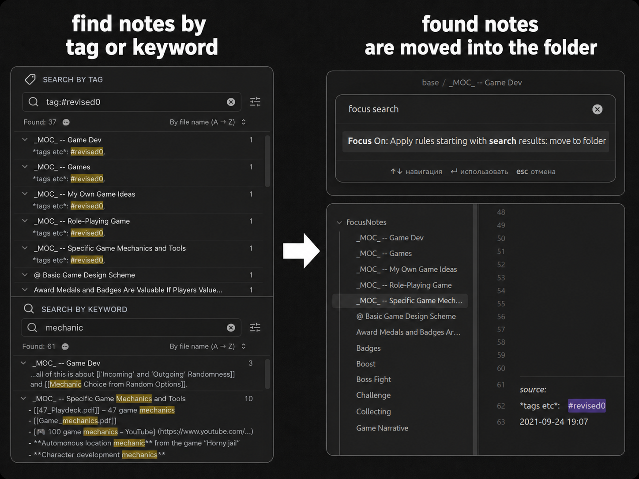639x479 pixels.
Task: Click the Game_mechanics.pdf match line
Action: [72, 421]
